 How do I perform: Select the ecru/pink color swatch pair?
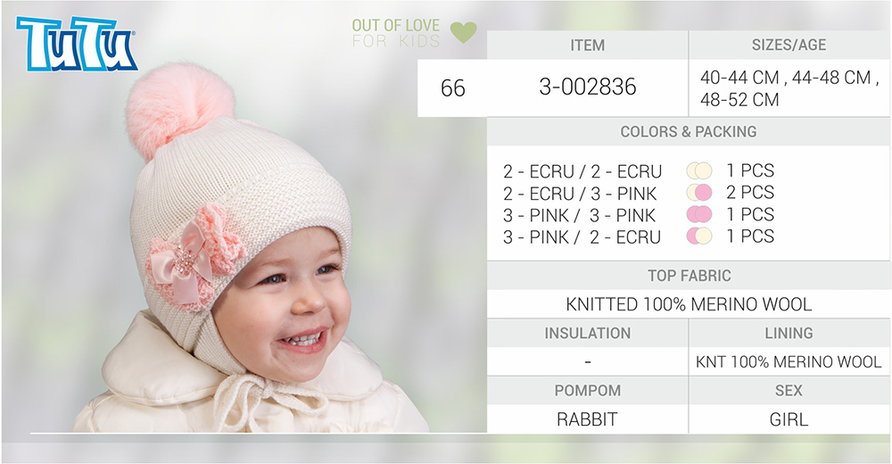(x=699, y=193)
